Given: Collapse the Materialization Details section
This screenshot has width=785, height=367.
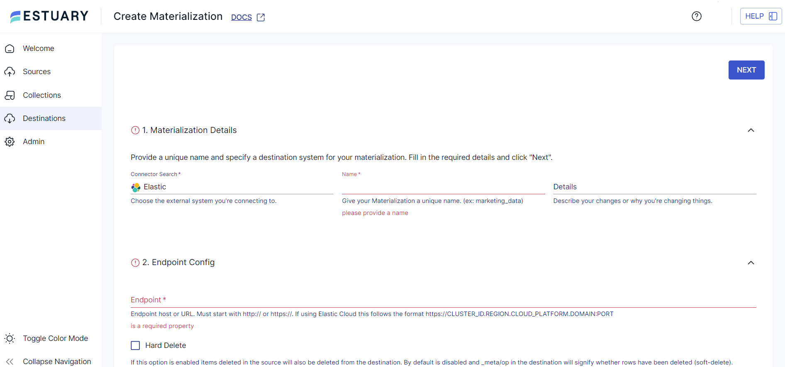Looking at the screenshot, I should pyautogui.click(x=751, y=130).
